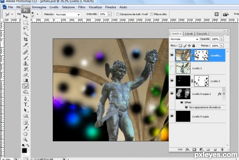The width and height of the screenshot is (239, 160).
Task: Click the foreground color swatch
Action: (x=24, y=150)
